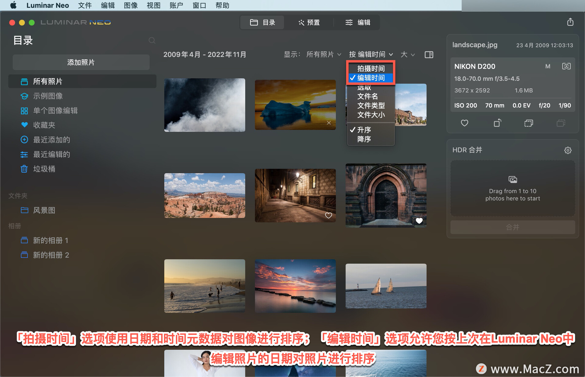Click the ISO 200 value
The height and width of the screenshot is (377, 585).
click(466, 105)
